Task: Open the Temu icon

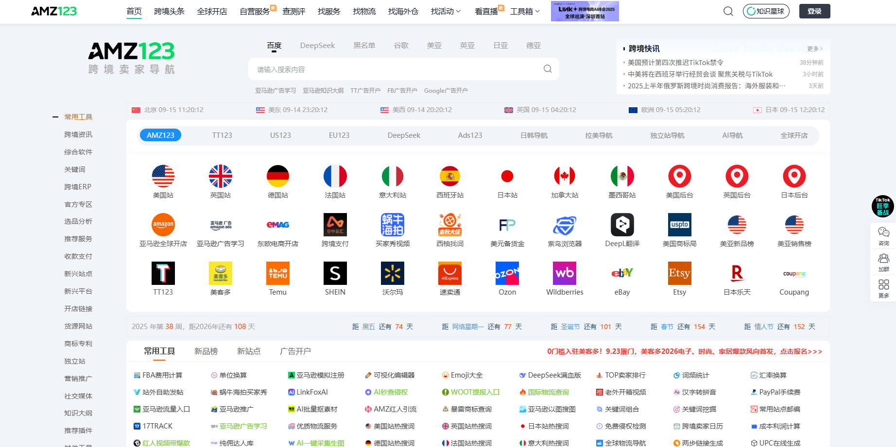Action: [278, 273]
